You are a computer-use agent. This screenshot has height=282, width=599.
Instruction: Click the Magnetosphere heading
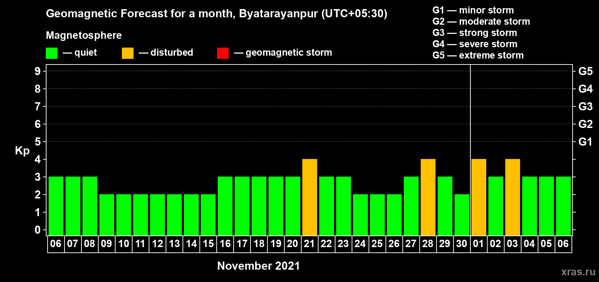click(x=84, y=36)
